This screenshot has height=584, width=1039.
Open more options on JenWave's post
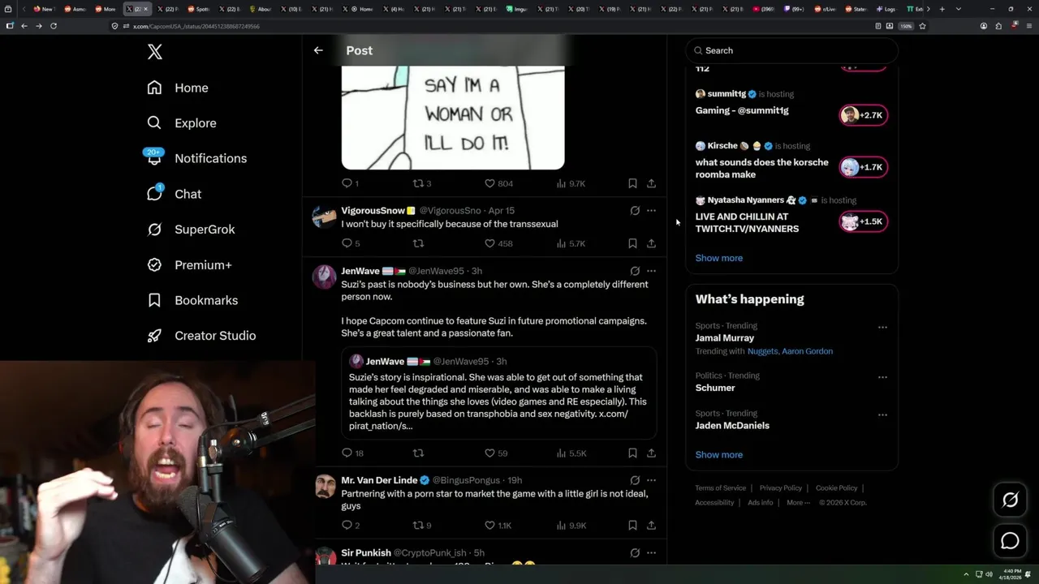pyautogui.click(x=651, y=271)
